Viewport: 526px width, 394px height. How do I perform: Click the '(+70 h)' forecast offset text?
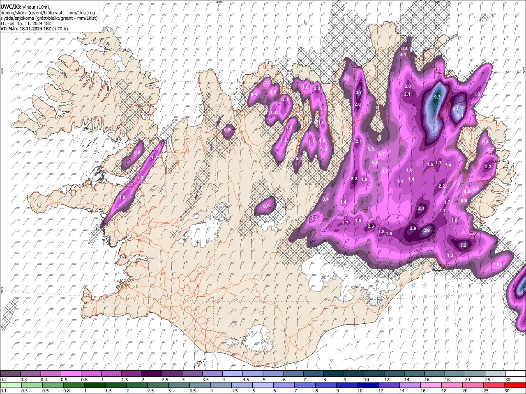coord(60,29)
